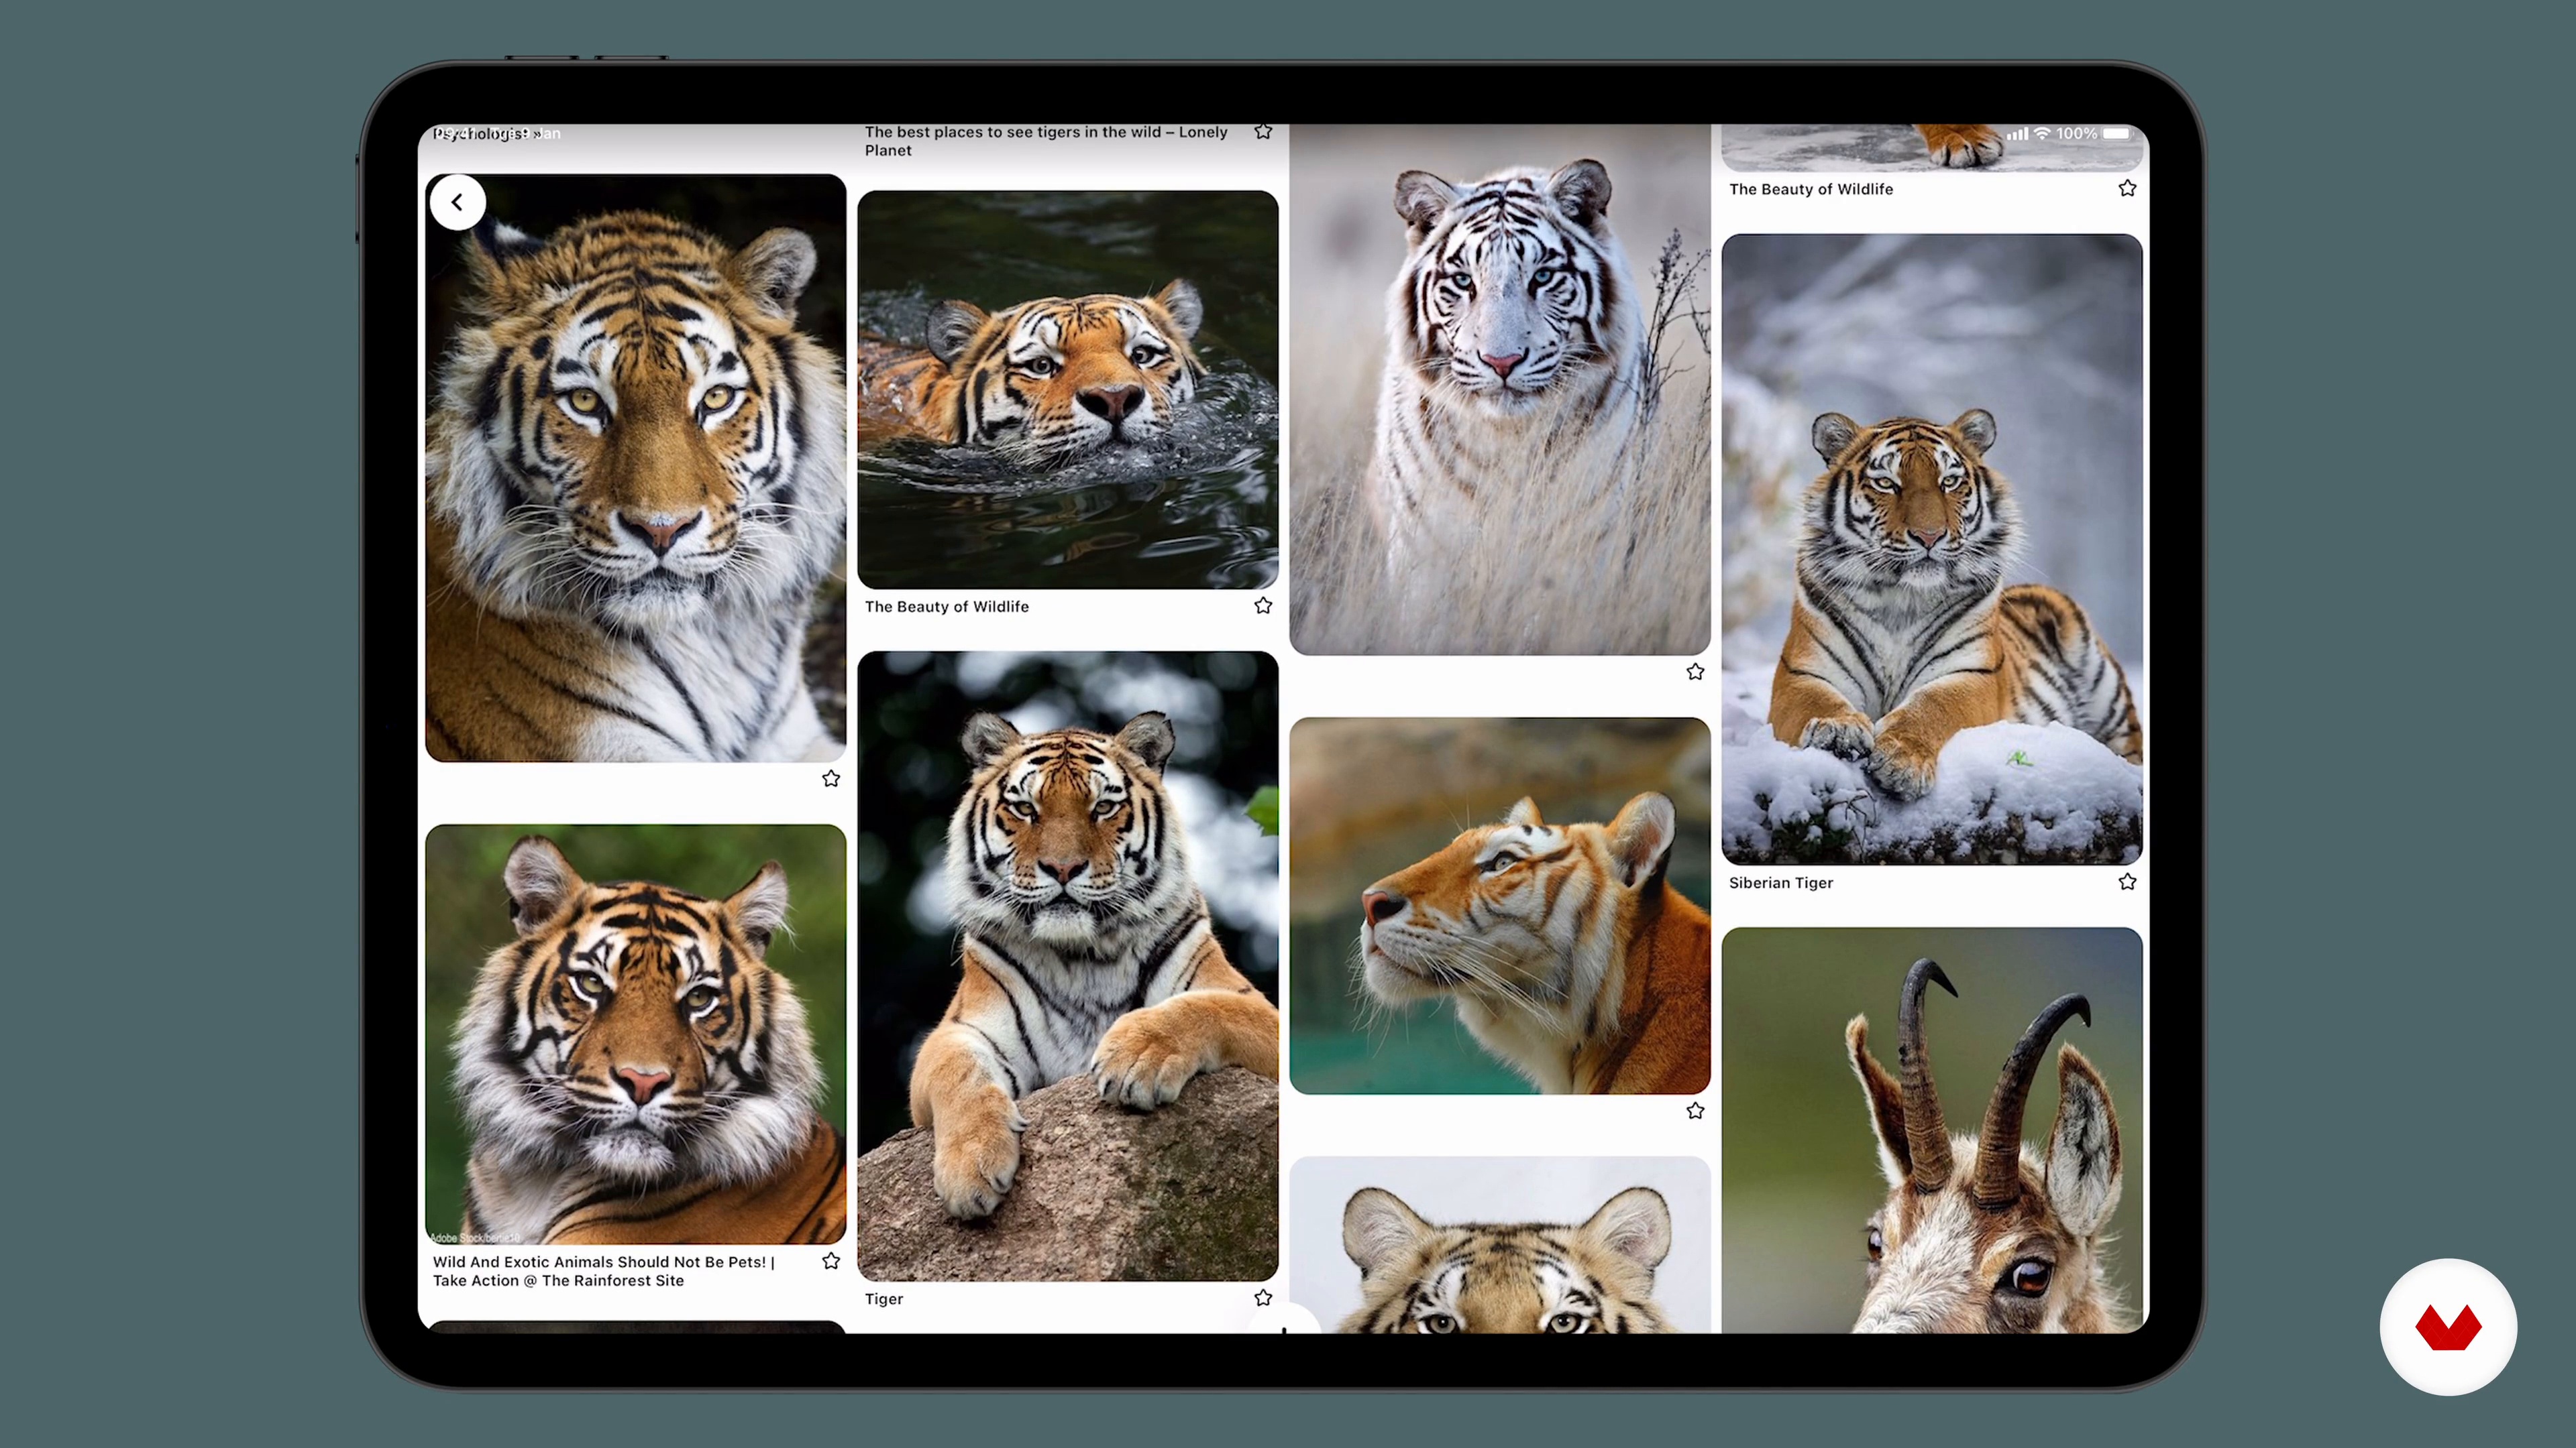This screenshot has width=2576, height=1448.
Task: Favorite the card titled Tiger
Action: click(1263, 1297)
